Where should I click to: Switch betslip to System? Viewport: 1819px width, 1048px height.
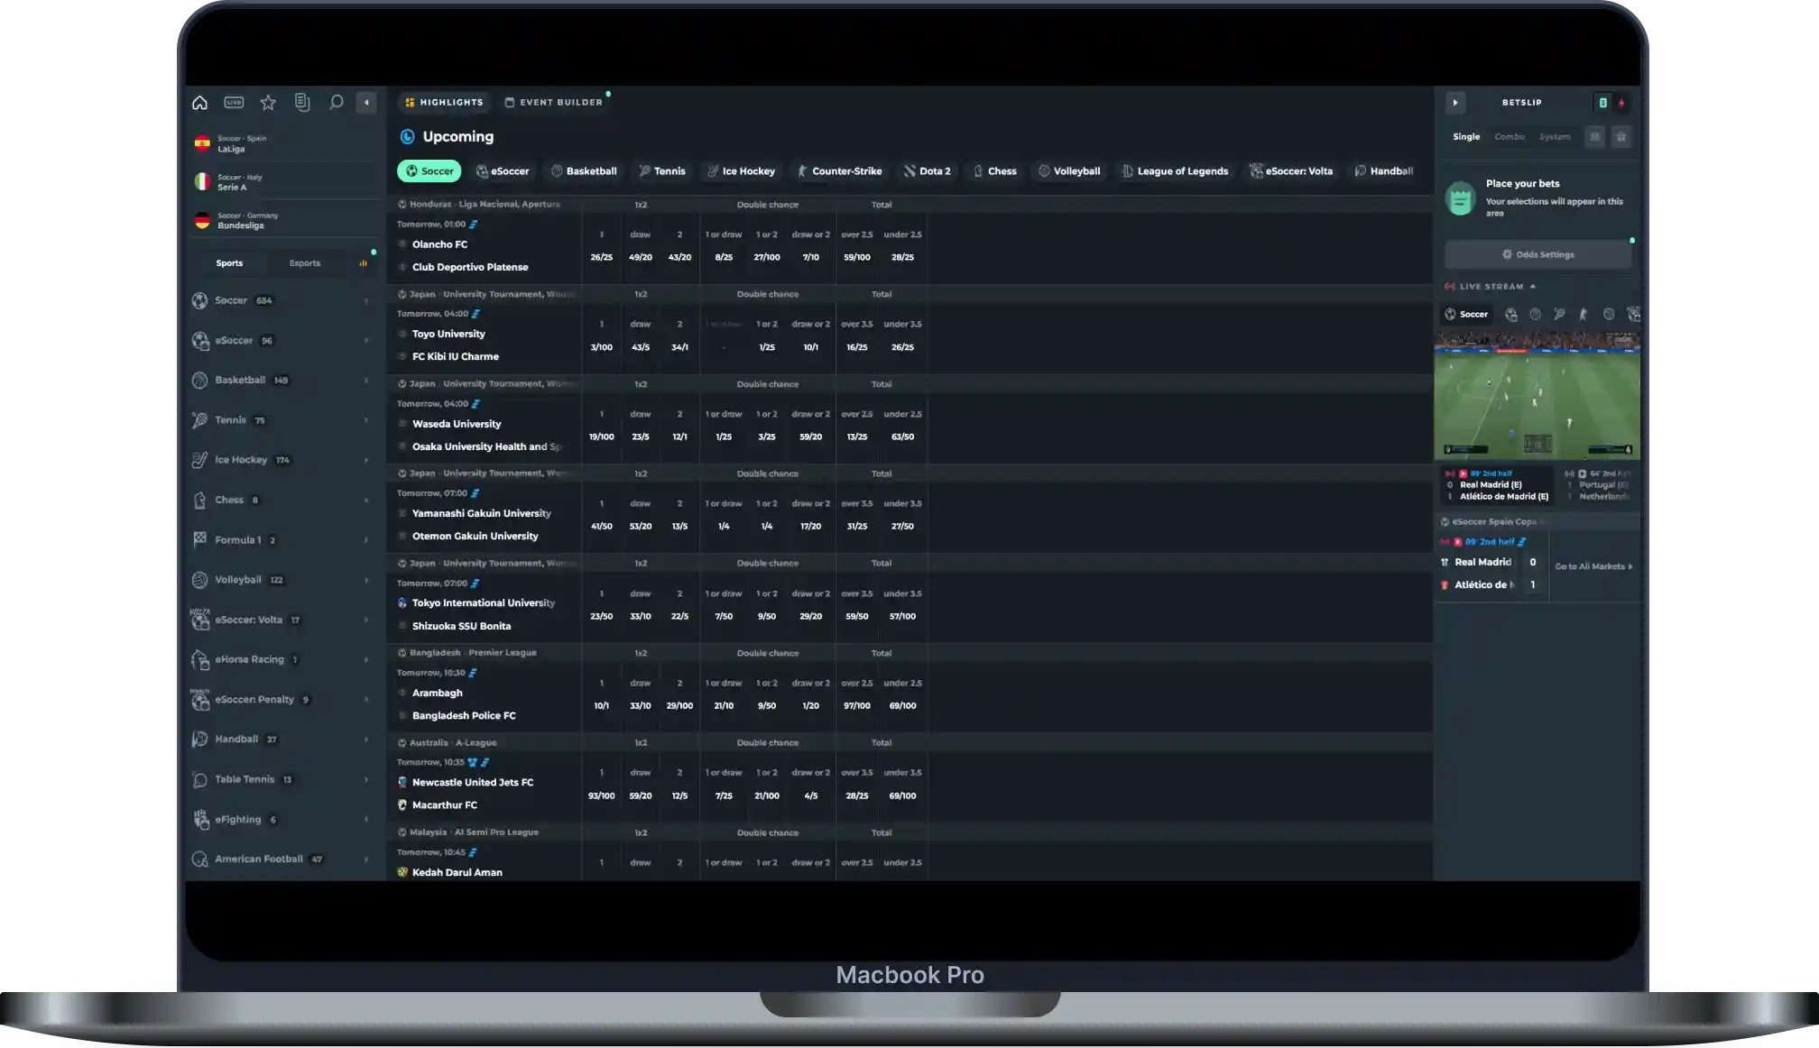(1555, 137)
